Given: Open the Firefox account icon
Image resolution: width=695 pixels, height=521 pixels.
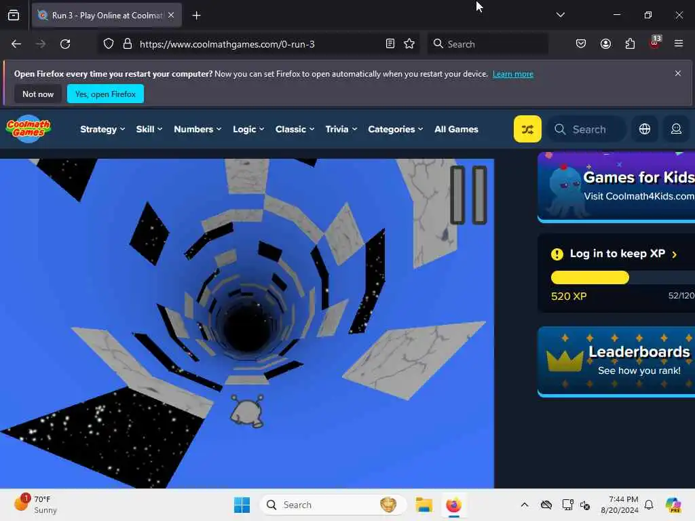Looking at the screenshot, I should (x=605, y=44).
